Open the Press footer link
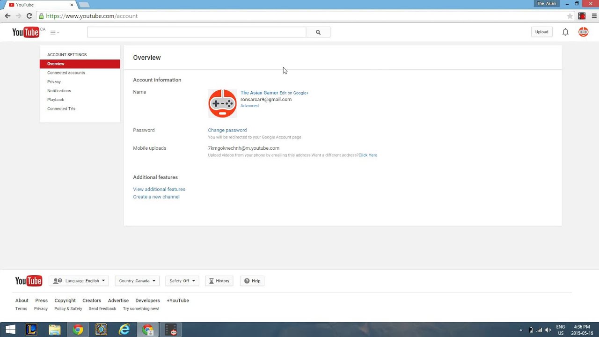The width and height of the screenshot is (599, 337). tap(42, 300)
